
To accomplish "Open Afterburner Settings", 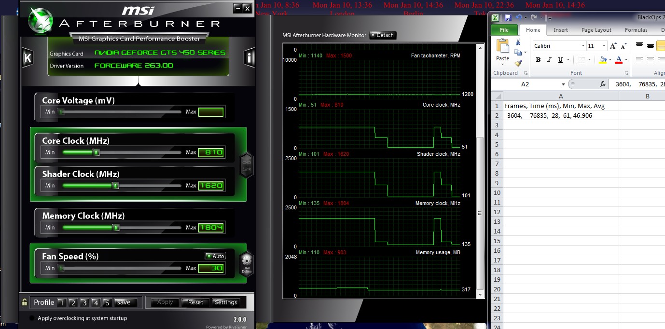I will click(226, 302).
